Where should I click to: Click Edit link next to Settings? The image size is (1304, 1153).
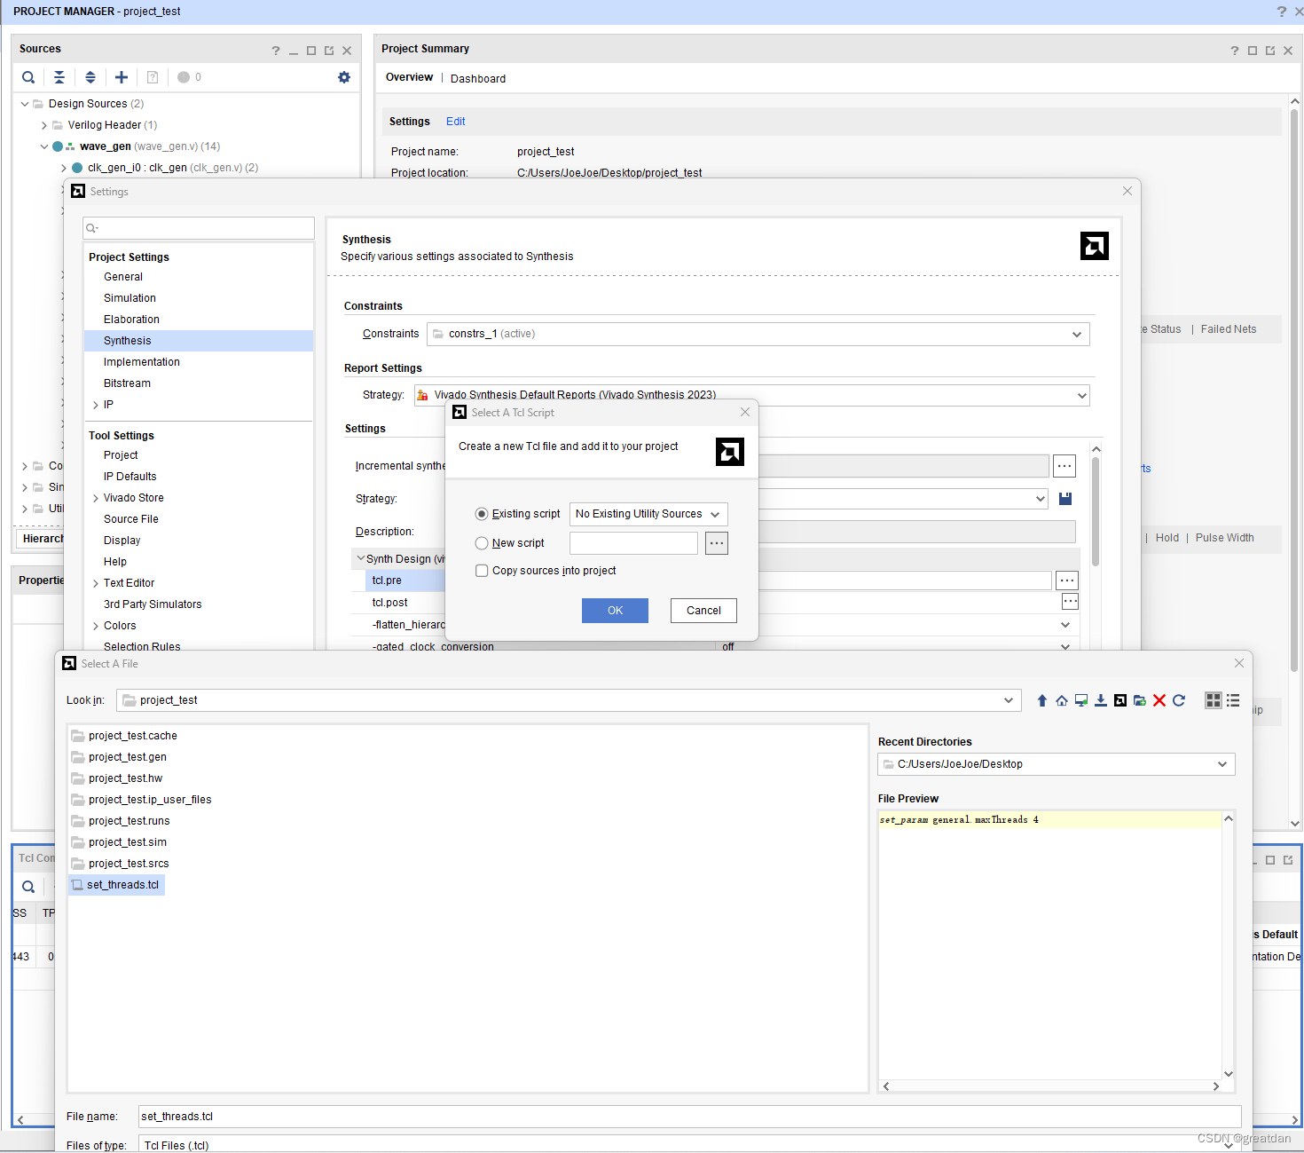coord(455,122)
